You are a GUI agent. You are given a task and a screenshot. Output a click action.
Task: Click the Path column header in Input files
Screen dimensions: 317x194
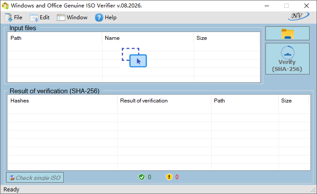click(55, 38)
